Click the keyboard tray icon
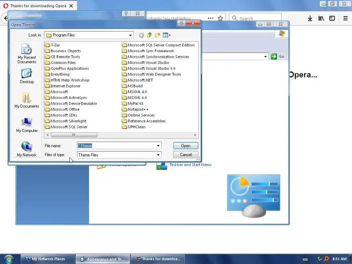The image size is (352, 264). [305, 259]
